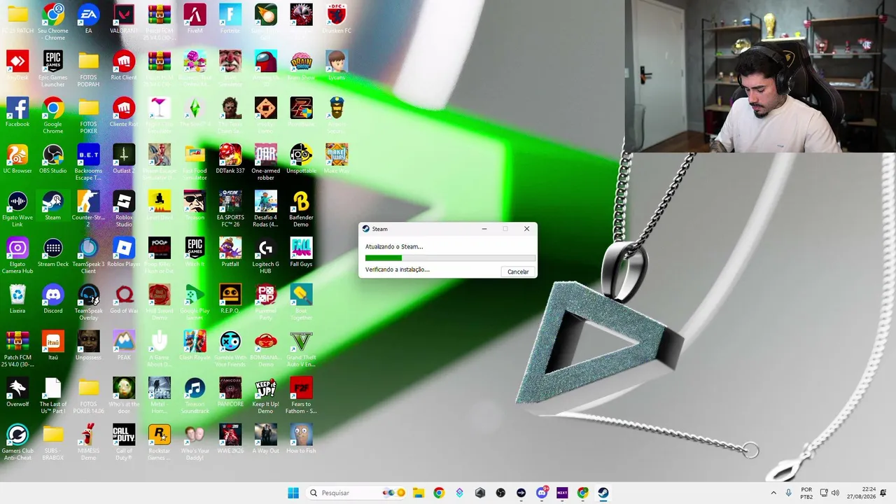Select the Roblox Studio icon
Image resolution: width=896 pixels, height=504 pixels.
124,209
